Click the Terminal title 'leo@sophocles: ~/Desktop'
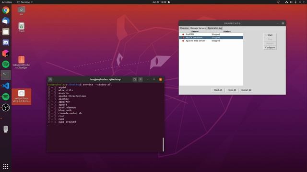 (106, 79)
